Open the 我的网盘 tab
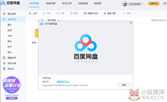Image resolution: width=167 pixels, height=102 pixels. coord(34,3)
